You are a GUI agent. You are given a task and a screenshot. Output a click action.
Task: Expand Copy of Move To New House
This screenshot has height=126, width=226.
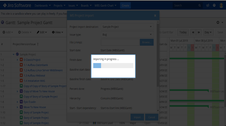(17, 91)
